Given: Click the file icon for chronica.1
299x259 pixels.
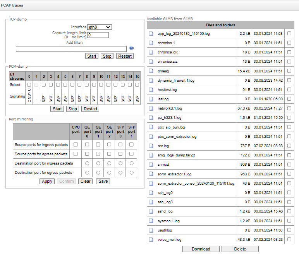Looking at the screenshot, I should 151,43.
